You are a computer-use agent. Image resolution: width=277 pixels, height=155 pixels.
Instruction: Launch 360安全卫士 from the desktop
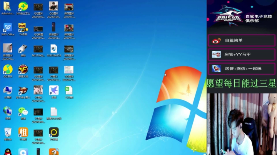click(23, 8)
